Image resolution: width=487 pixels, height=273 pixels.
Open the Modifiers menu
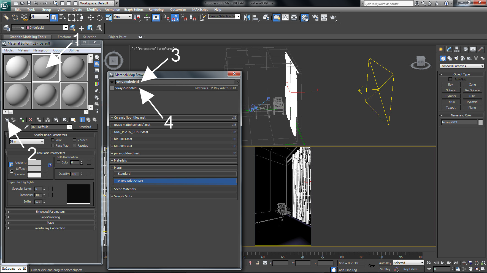94,10
